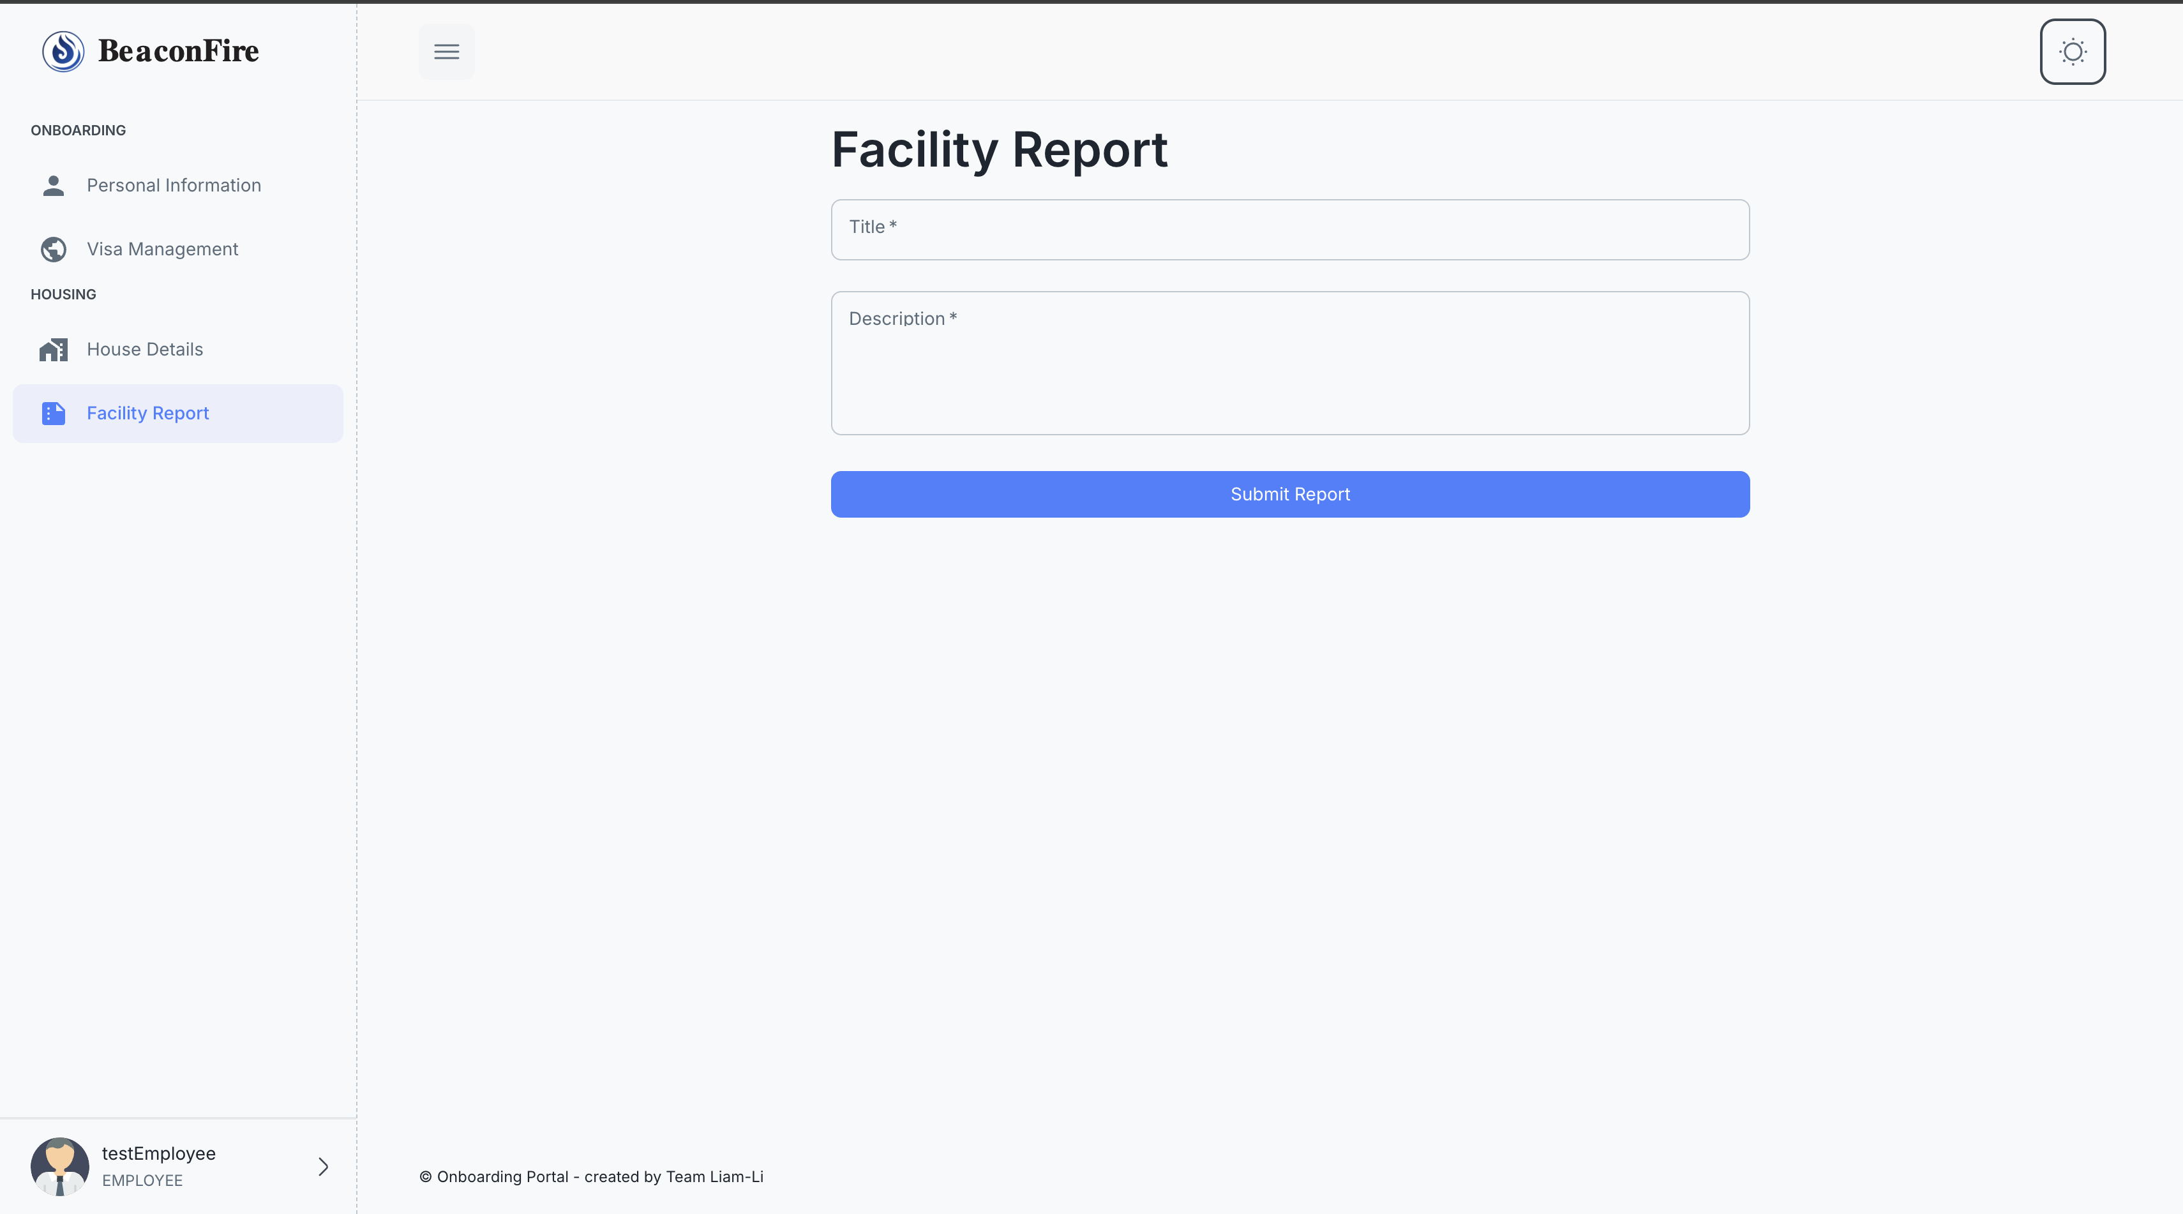Click the Submit Report button

1289,494
